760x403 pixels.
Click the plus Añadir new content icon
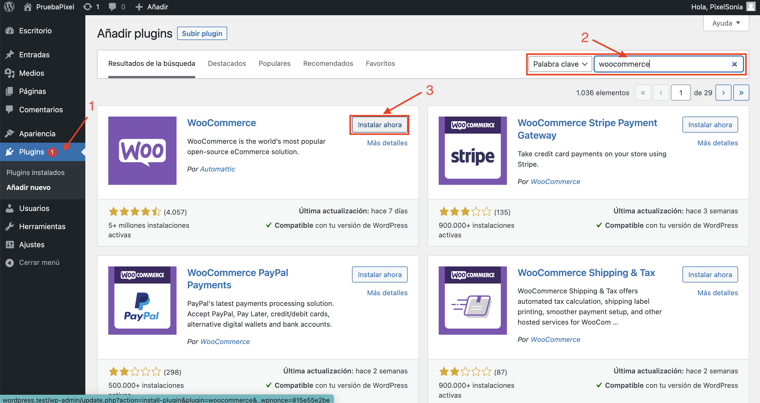click(139, 7)
